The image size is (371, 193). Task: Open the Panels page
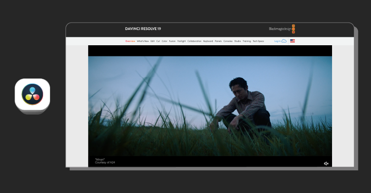coord(218,41)
